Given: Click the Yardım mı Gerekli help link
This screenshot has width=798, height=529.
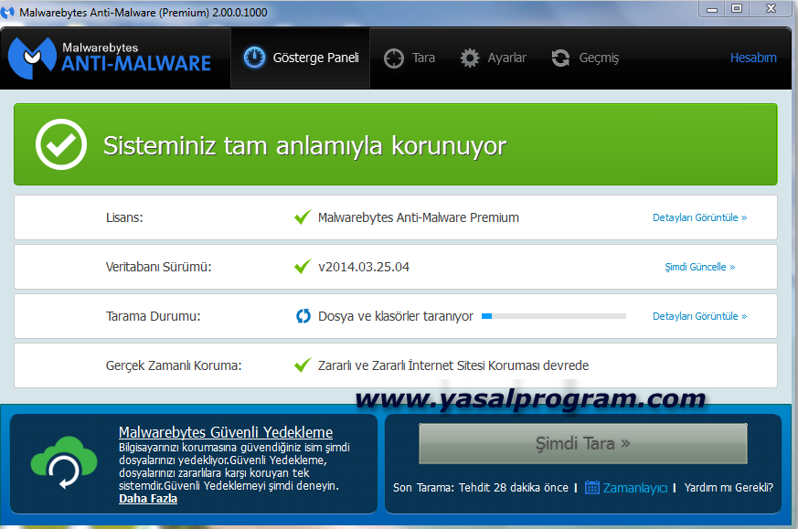Looking at the screenshot, I should coord(729,487).
